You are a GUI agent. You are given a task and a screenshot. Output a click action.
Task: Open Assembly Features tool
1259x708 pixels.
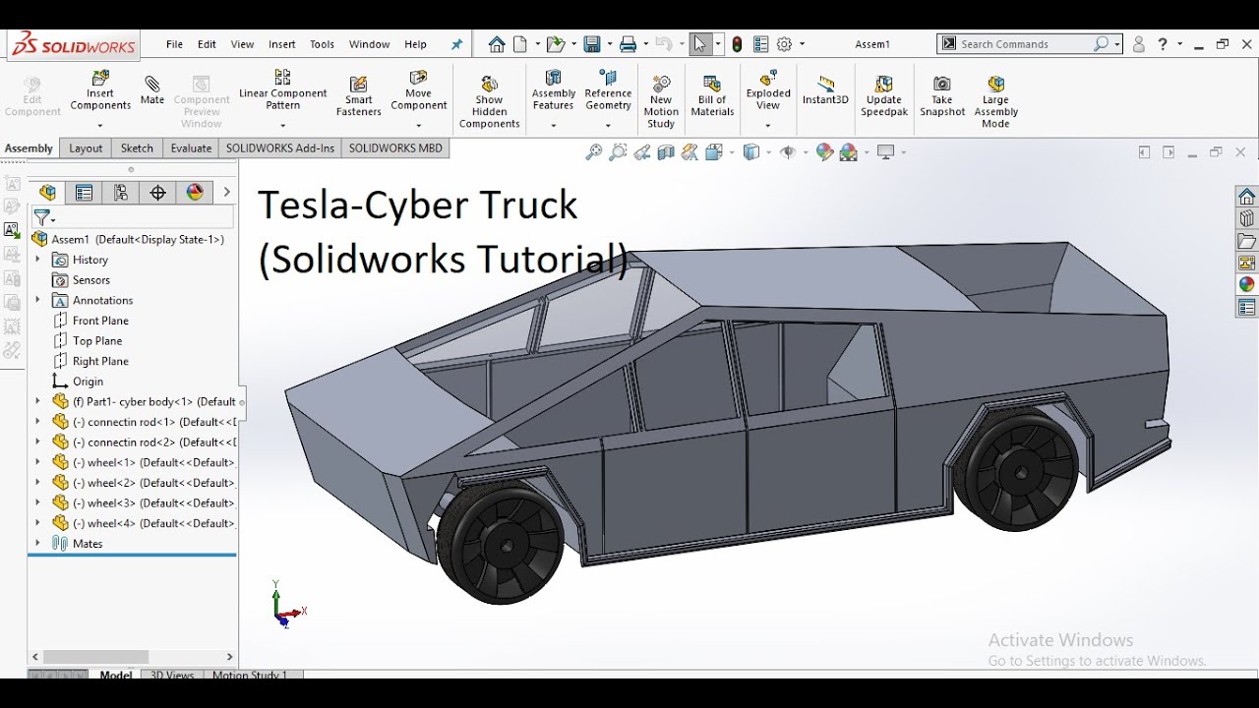pyautogui.click(x=553, y=90)
